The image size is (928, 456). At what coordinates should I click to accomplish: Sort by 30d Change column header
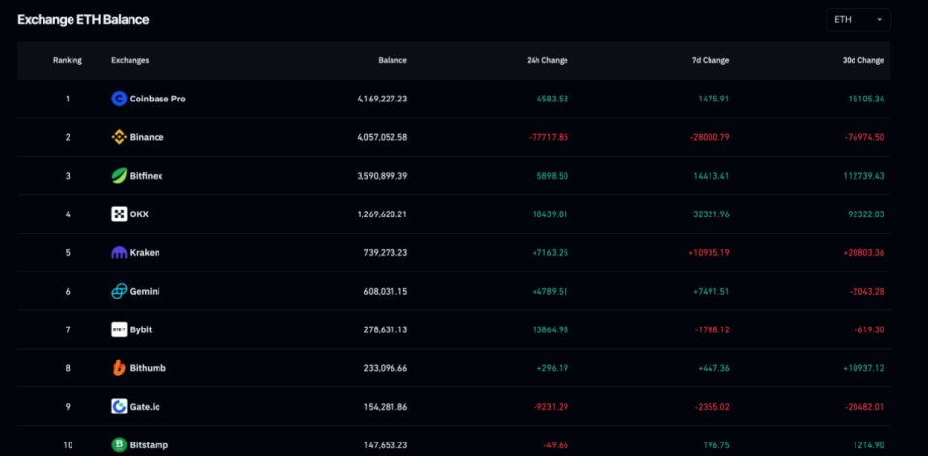click(863, 60)
